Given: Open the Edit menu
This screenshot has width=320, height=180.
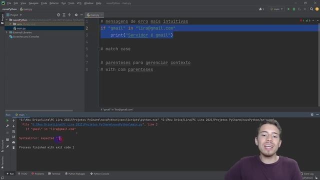Looking at the screenshot, I should coord(15,3).
